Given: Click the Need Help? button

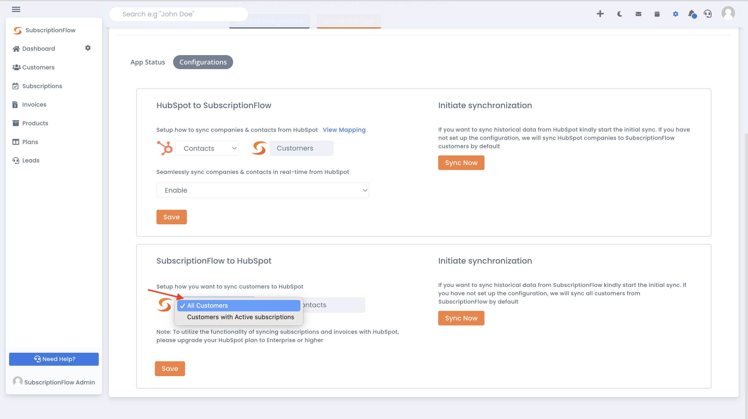Looking at the screenshot, I should coord(54,359).
